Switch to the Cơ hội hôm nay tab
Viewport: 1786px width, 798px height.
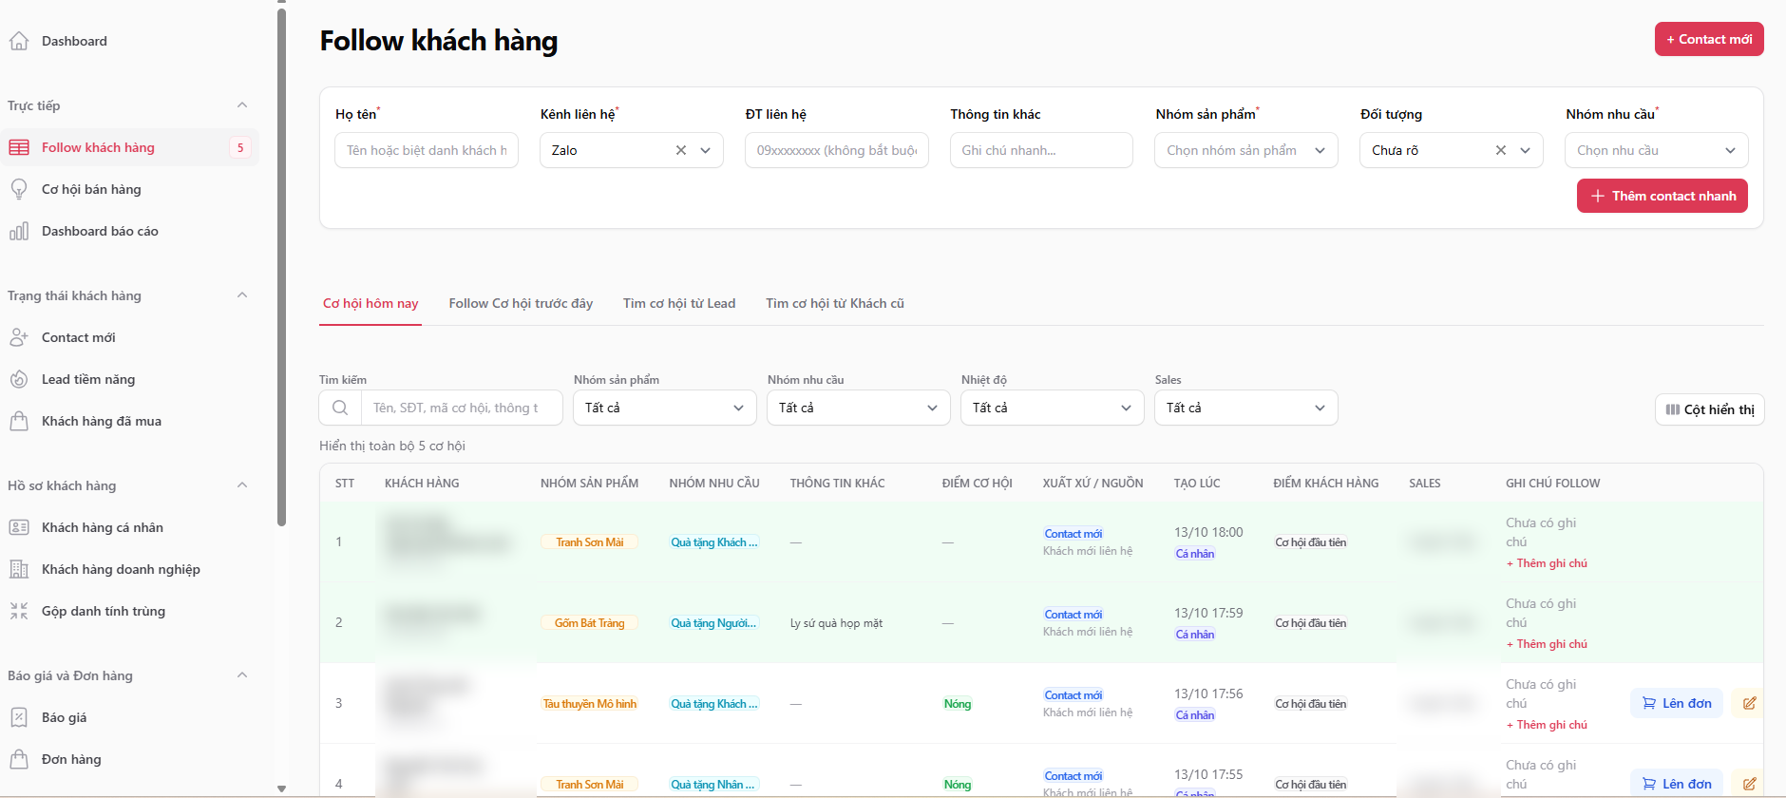(370, 303)
